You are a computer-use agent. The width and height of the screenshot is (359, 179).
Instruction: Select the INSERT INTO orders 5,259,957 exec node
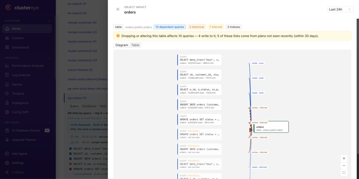199,105
